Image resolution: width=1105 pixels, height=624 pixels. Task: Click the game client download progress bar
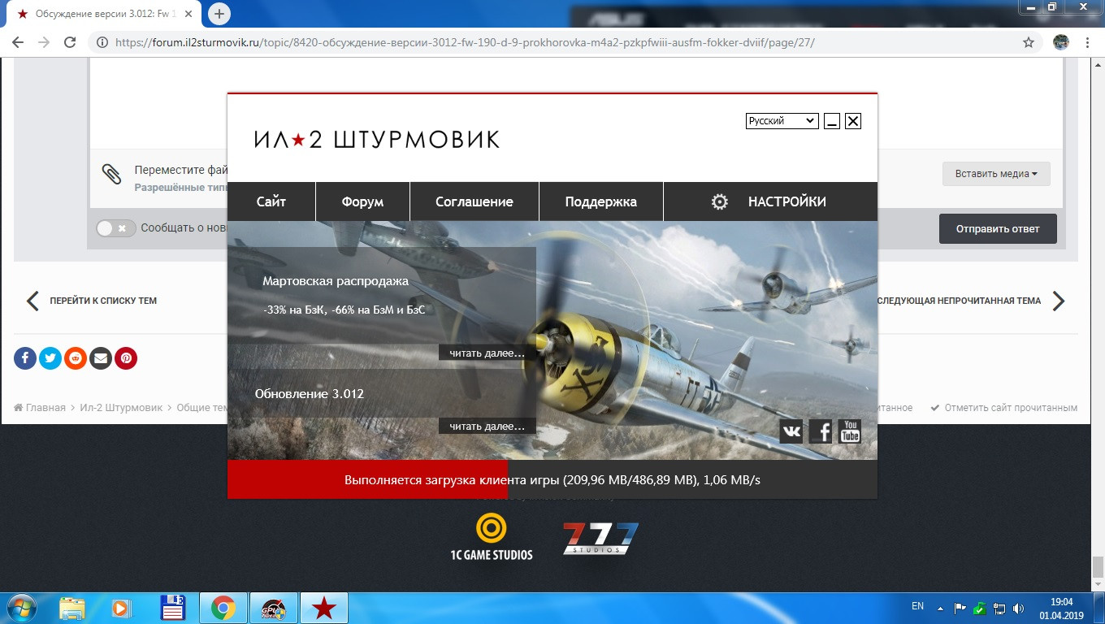(552, 479)
